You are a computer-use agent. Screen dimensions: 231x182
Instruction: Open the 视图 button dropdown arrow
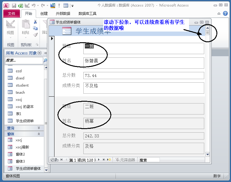[10, 38]
